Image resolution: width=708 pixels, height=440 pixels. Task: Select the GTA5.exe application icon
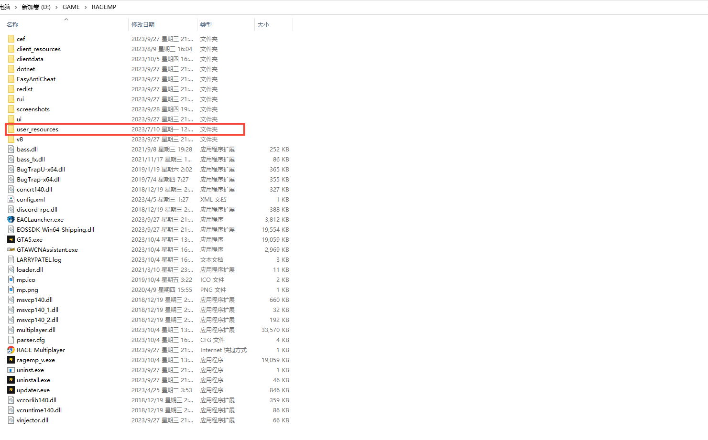[11, 239]
